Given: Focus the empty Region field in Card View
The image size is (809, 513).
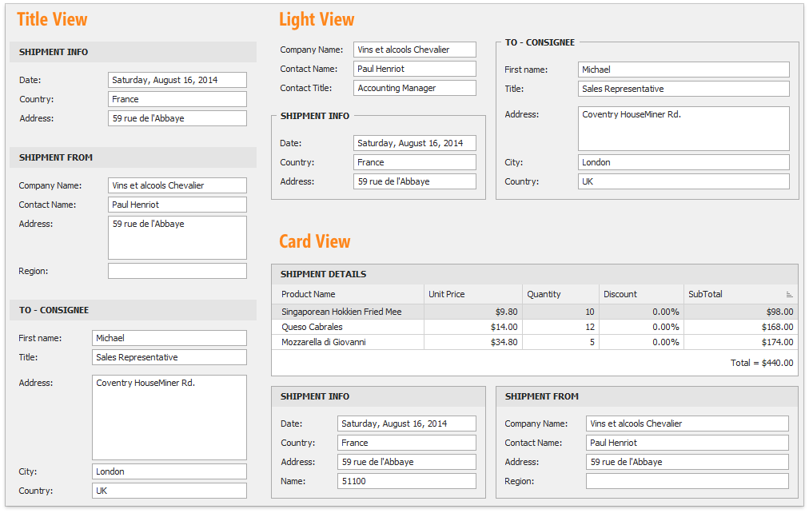Looking at the screenshot, I should coord(687,481).
